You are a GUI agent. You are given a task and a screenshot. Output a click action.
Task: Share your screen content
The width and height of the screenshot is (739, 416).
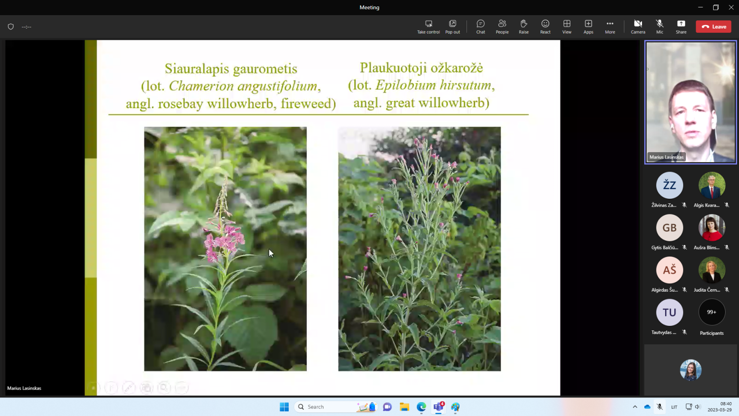(x=681, y=26)
